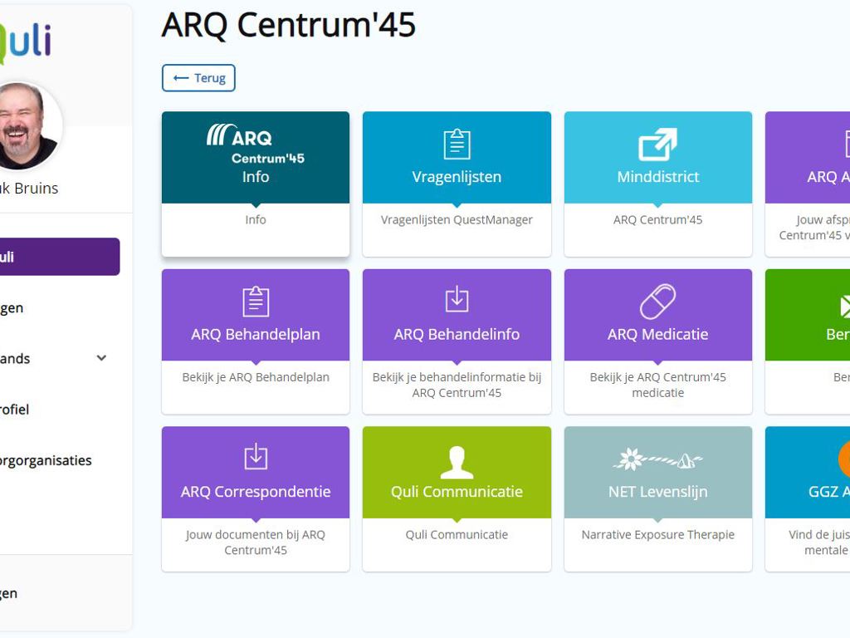850x638 pixels.
Task: Open the Vragenlijsten clipboard icon
Action: [457, 144]
